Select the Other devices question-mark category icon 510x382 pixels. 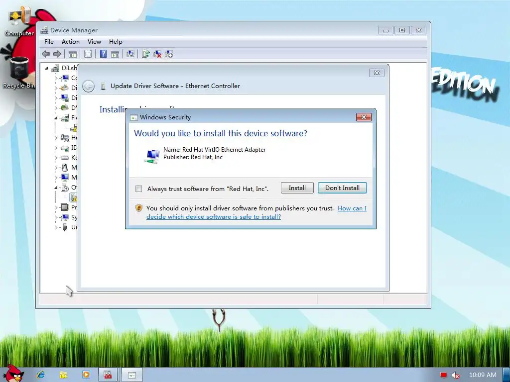coord(65,188)
